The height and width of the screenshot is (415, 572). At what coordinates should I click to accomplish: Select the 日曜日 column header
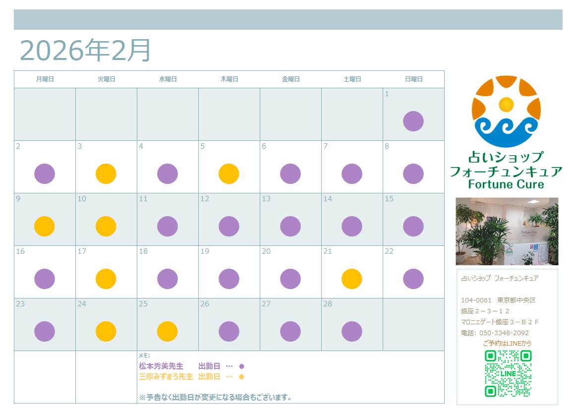click(x=413, y=79)
